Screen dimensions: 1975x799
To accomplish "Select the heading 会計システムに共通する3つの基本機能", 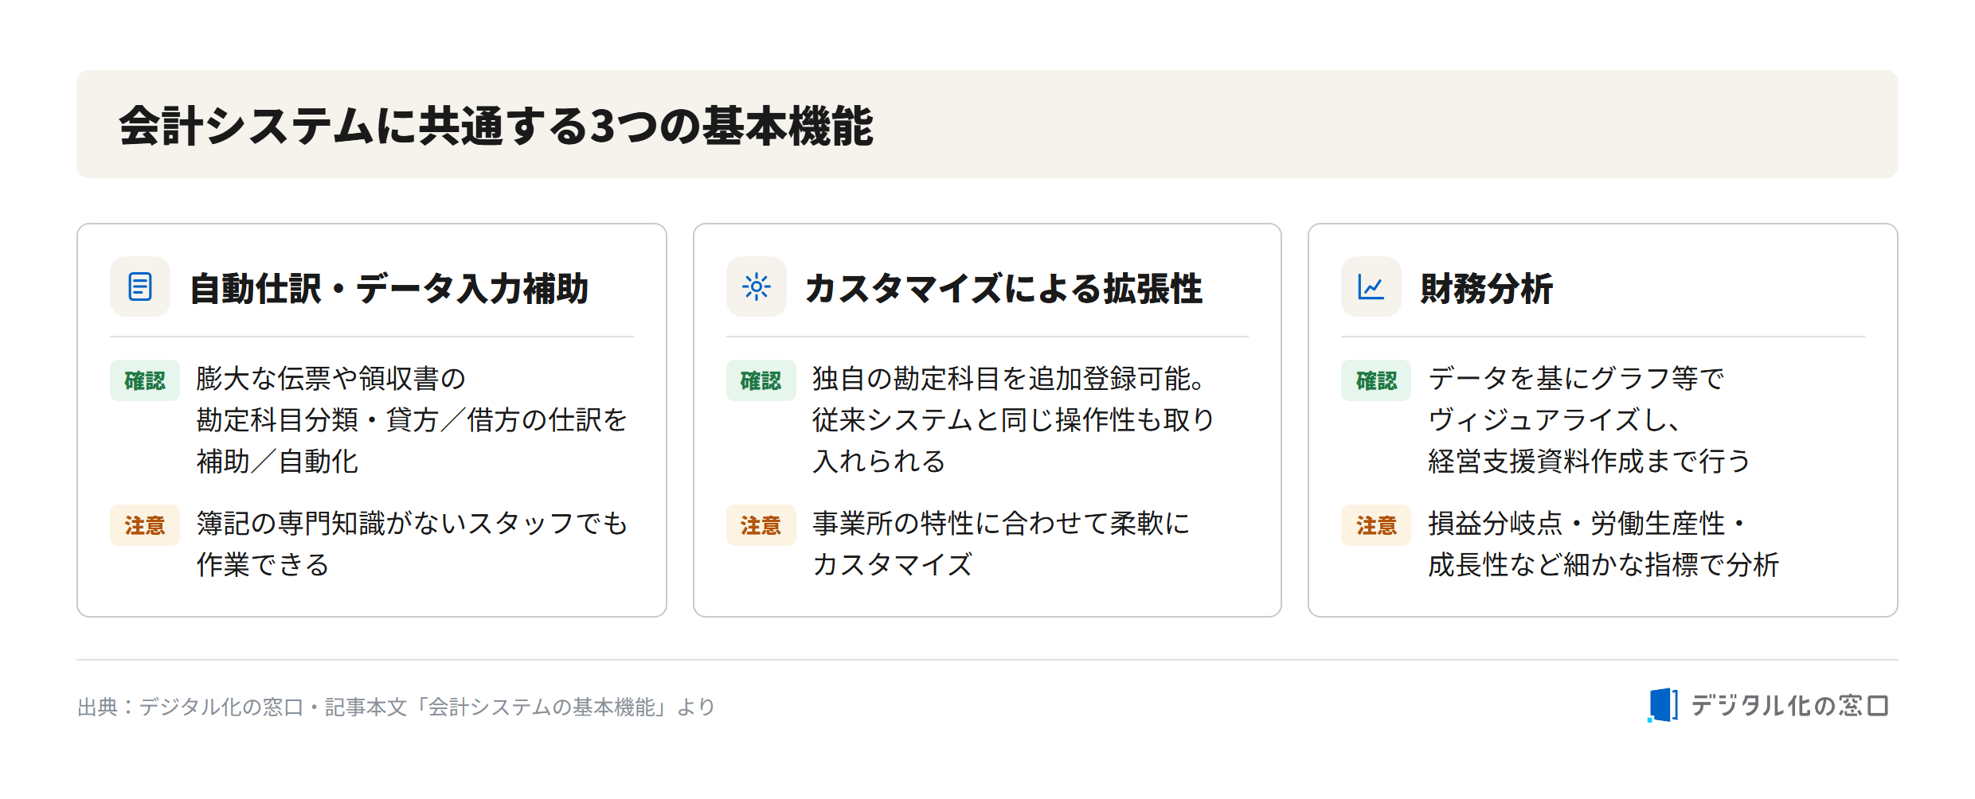I will 496,126.
